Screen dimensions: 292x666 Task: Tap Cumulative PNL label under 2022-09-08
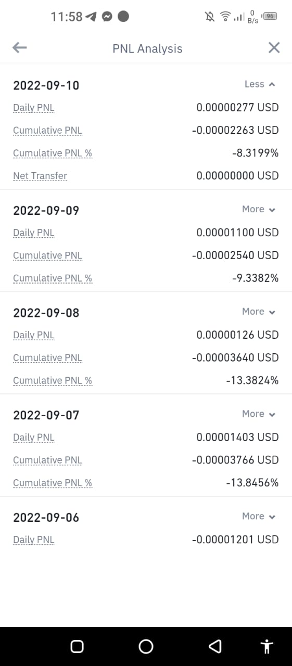[x=48, y=358]
